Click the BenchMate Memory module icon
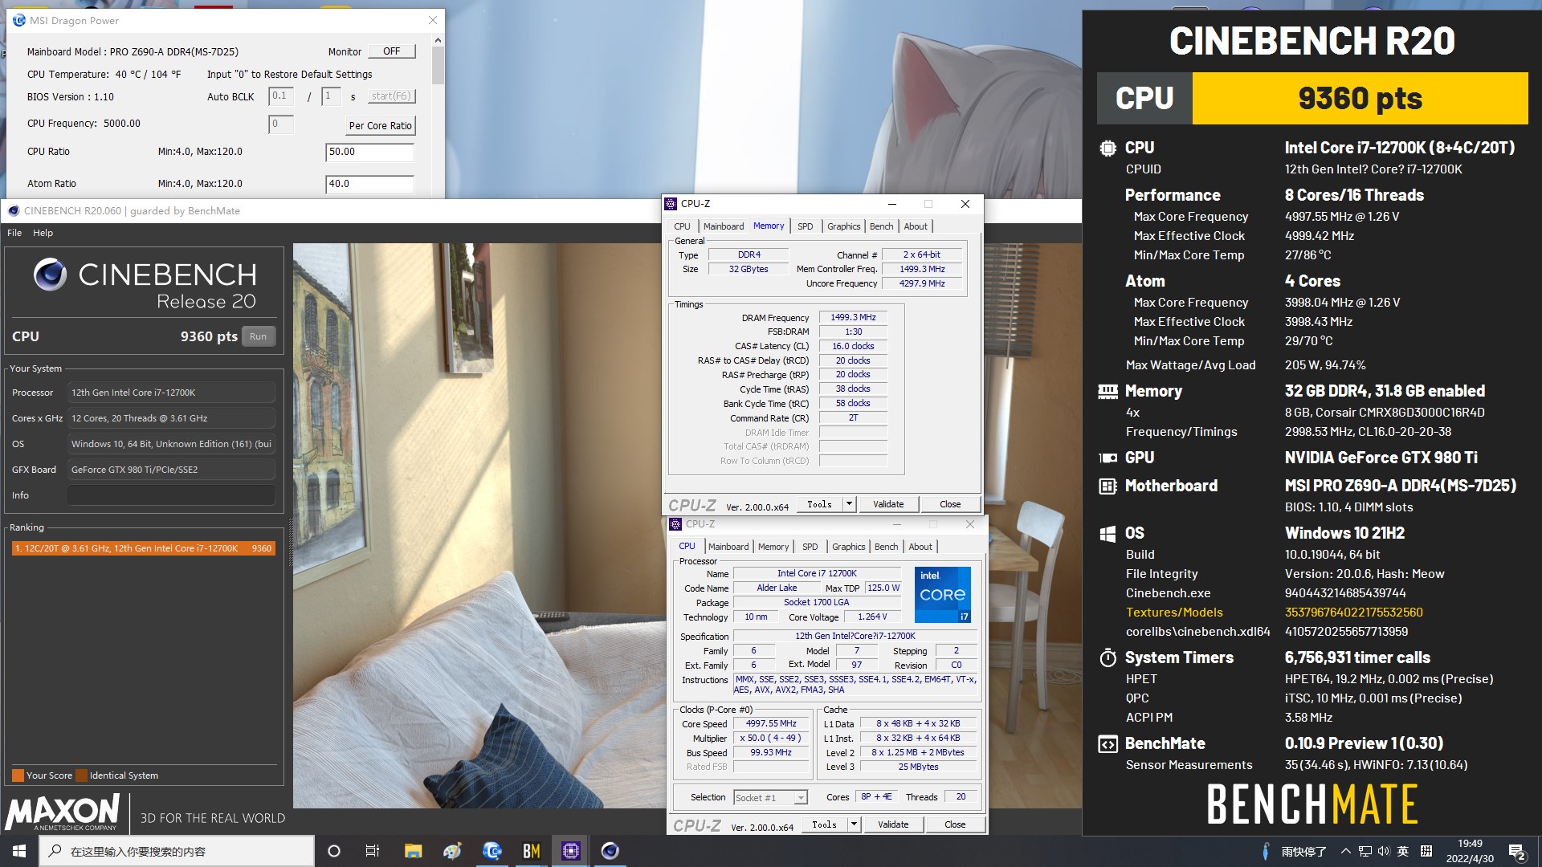Screen dimensions: 1542x867 pos(1108,392)
